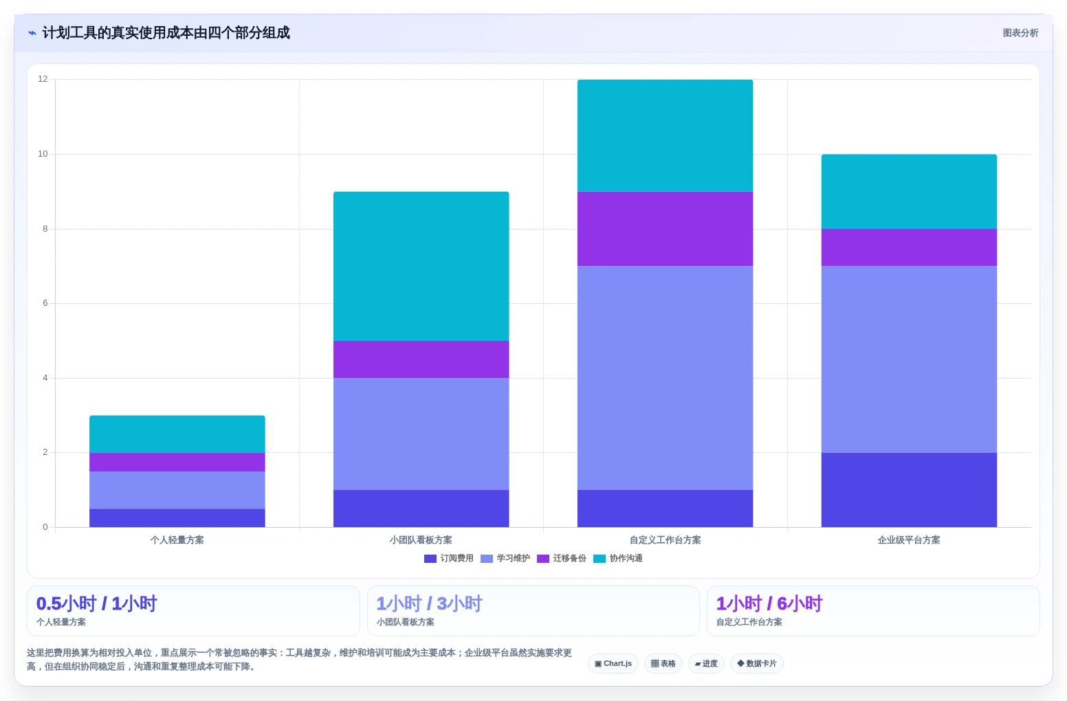Click 个人轻量方案 axis label

click(177, 540)
